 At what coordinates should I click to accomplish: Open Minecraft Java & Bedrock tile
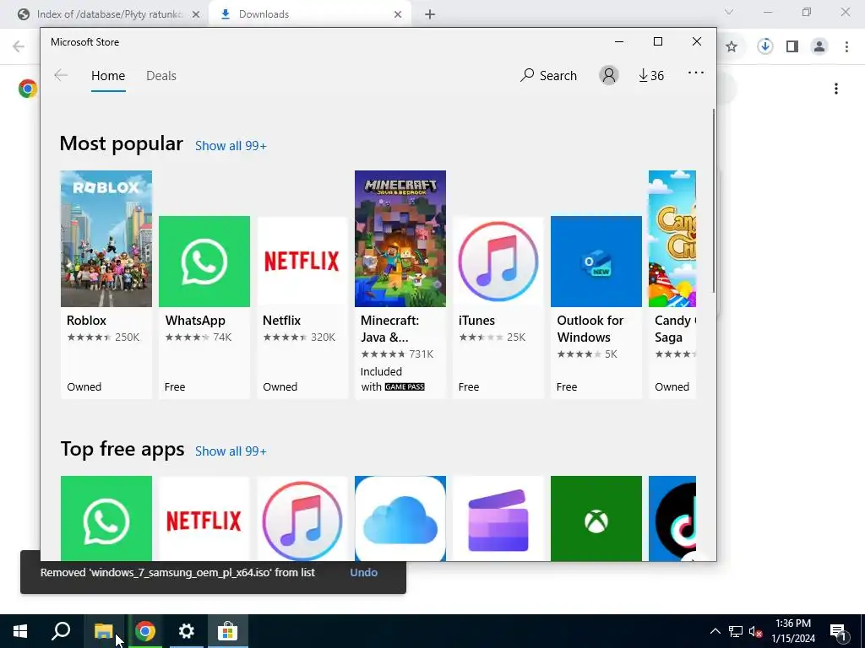tap(400, 284)
